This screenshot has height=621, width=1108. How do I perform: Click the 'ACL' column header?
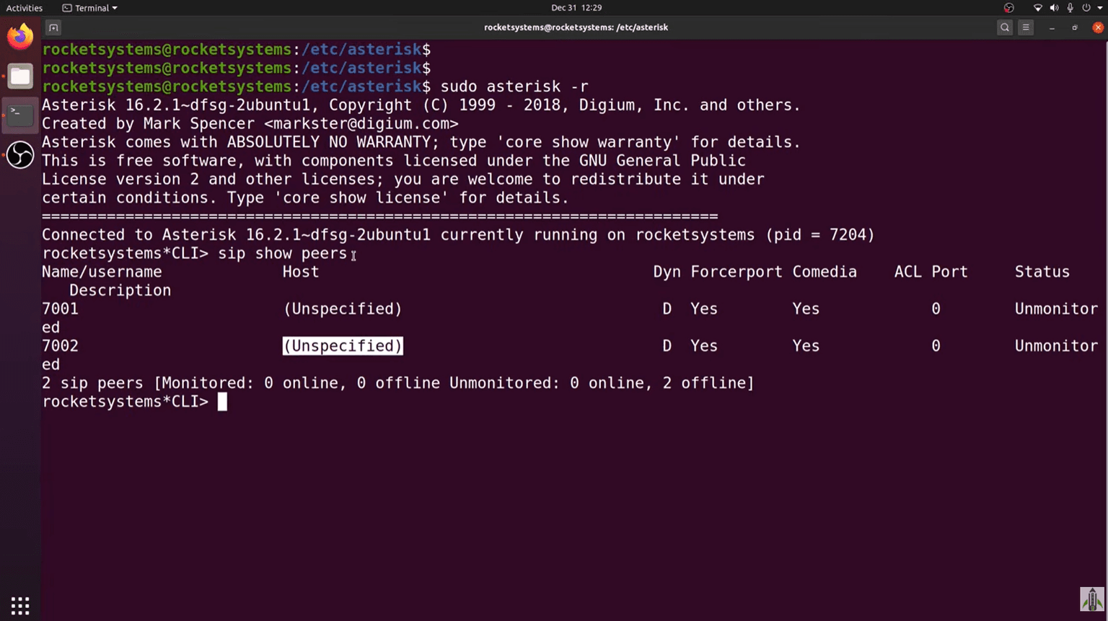(908, 272)
